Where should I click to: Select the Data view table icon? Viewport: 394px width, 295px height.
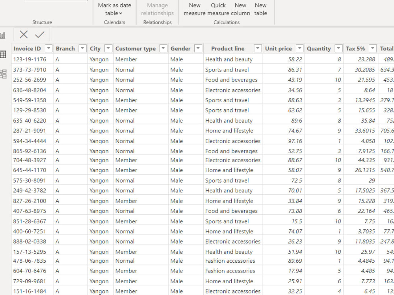3,54
